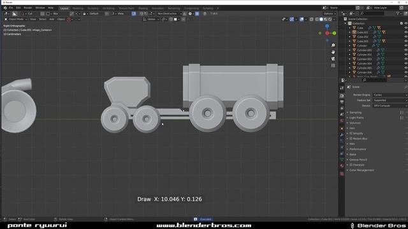Select Cube.002 in the outliner
This screenshot has width=408, height=229.
pos(363,37)
